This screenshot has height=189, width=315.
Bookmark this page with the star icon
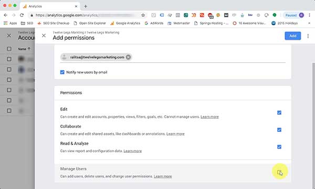[x=143, y=15]
